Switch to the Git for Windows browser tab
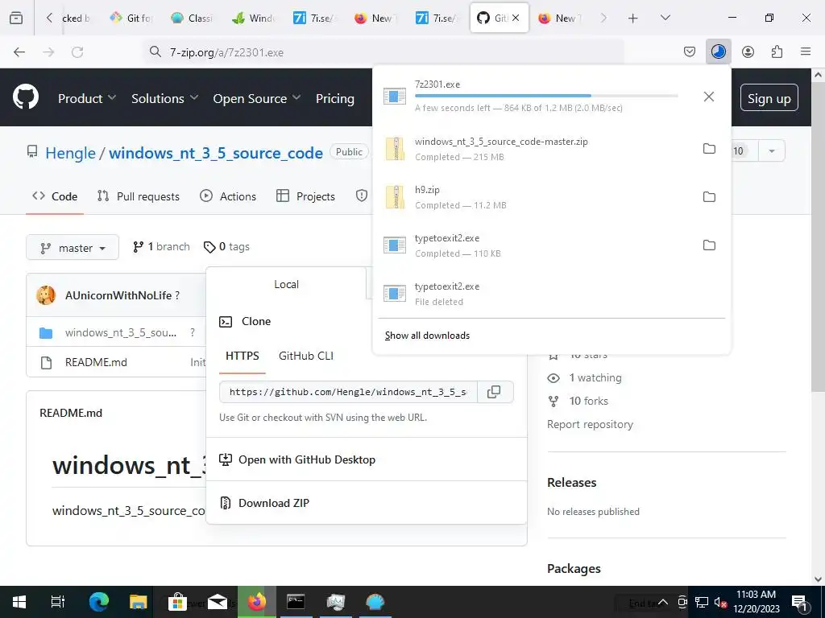This screenshot has width=825, height=618. [x=131, y=18]
